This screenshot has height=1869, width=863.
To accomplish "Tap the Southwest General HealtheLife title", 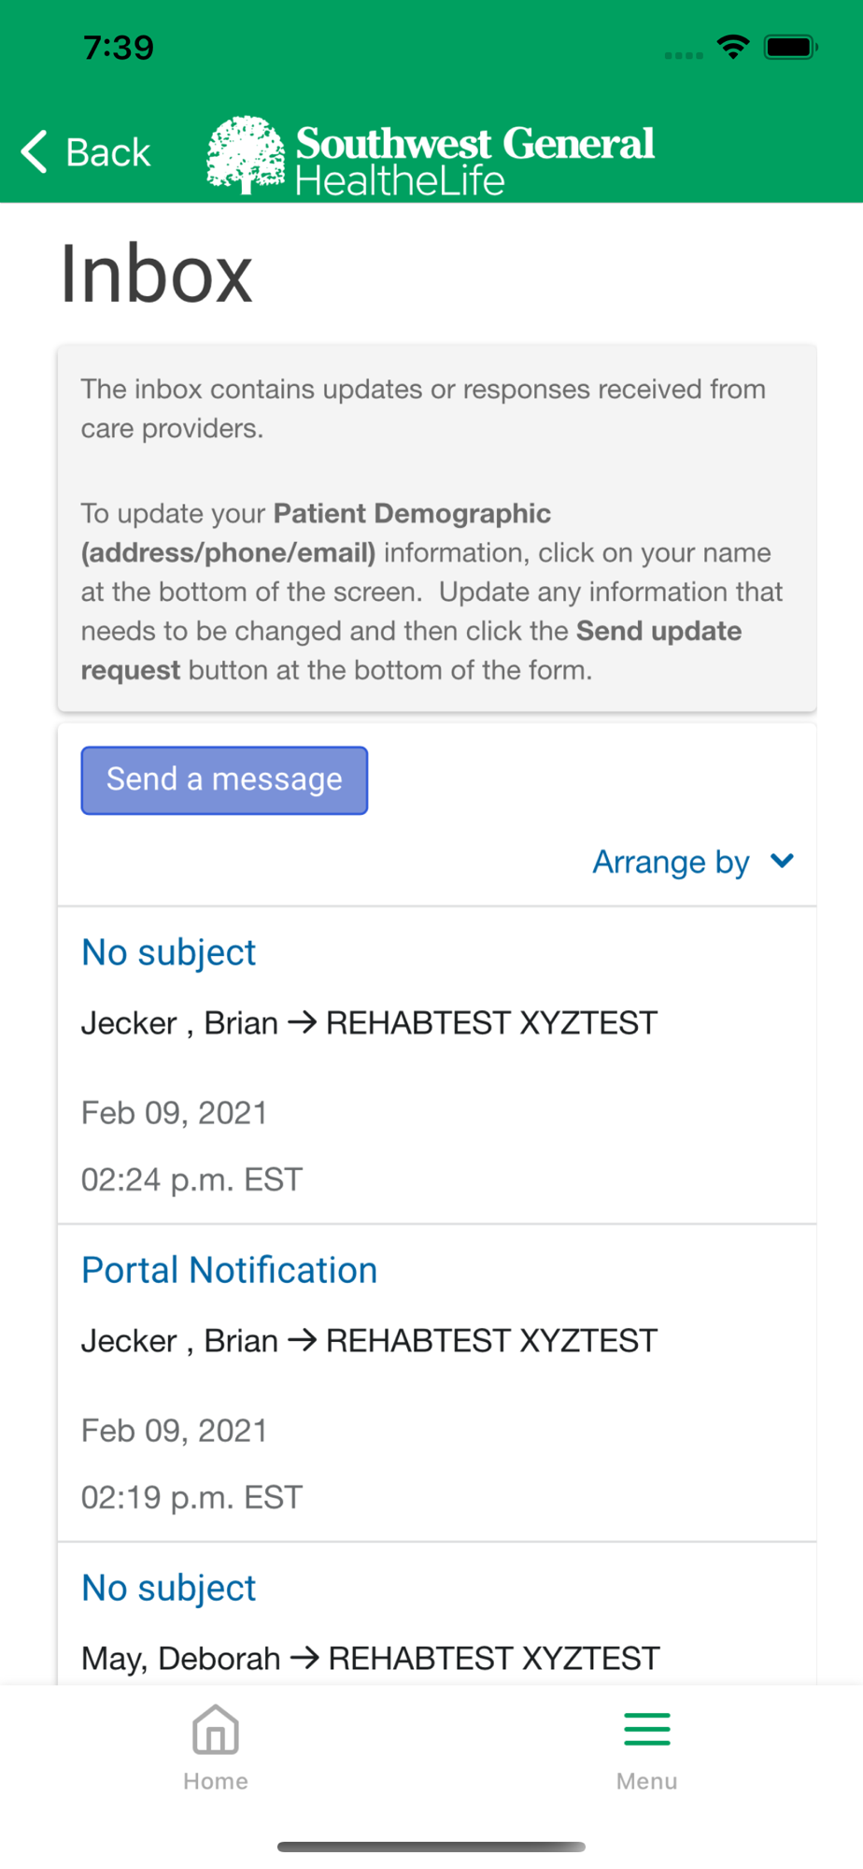I will click(x=474, y=159).
